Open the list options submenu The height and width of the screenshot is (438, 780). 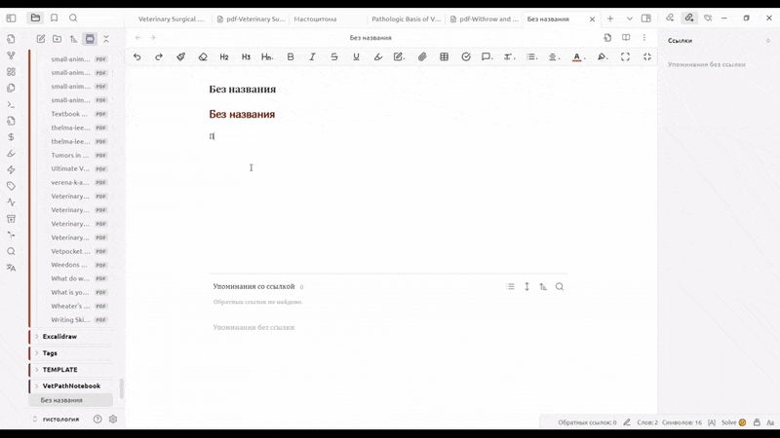531,57
